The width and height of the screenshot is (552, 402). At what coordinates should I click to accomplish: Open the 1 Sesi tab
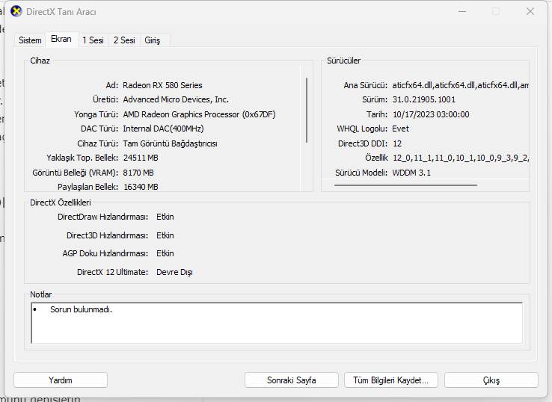pos(93,40)
